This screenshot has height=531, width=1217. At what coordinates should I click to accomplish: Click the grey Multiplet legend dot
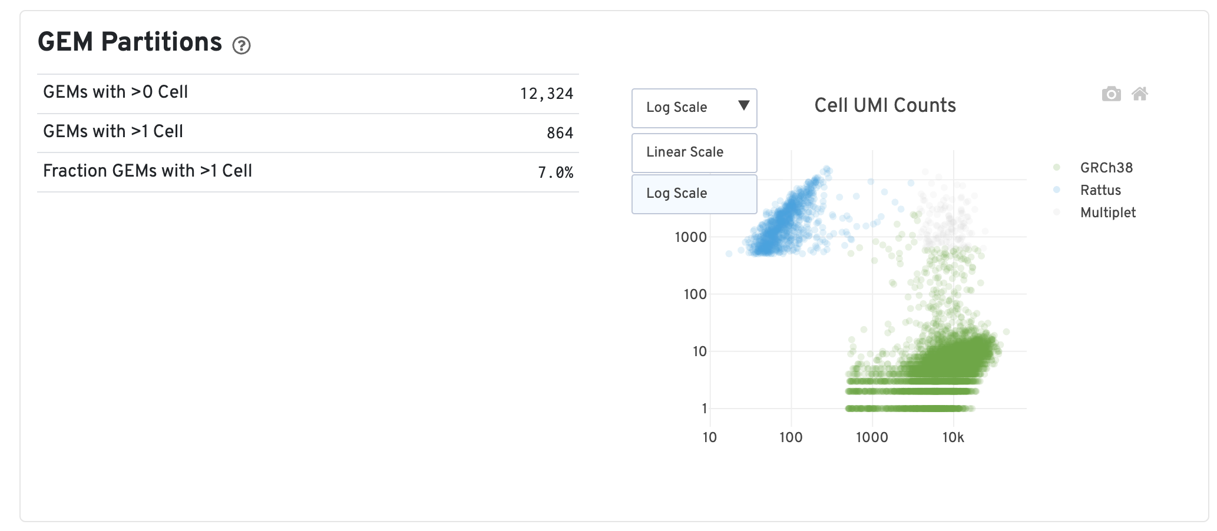click(1057, 213)
